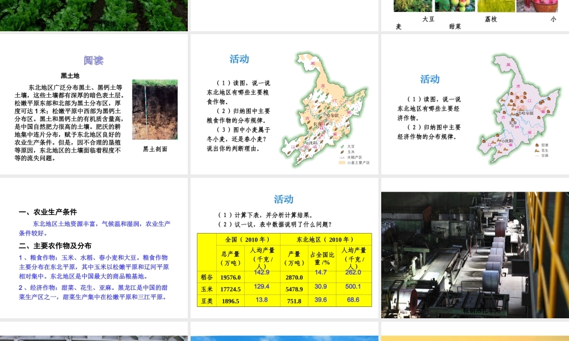Click table cell 500.1
This screenshot has height=341, width=569.
353,286
